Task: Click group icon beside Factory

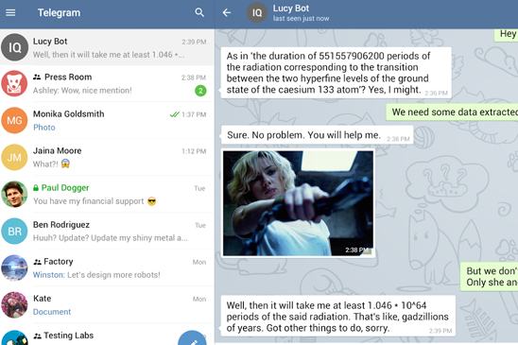Action: (37, 262)
